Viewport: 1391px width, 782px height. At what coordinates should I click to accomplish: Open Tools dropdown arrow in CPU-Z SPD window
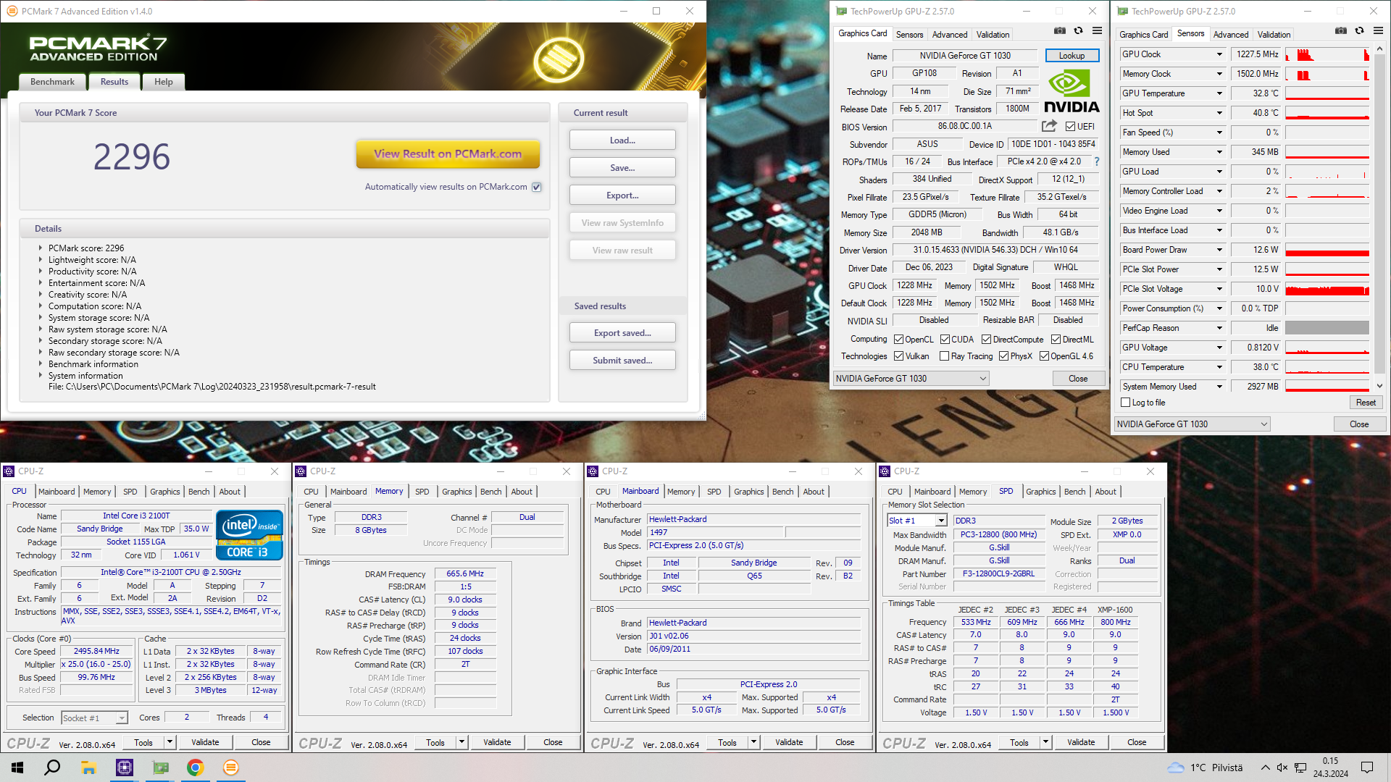click(x=1045, y=742)
